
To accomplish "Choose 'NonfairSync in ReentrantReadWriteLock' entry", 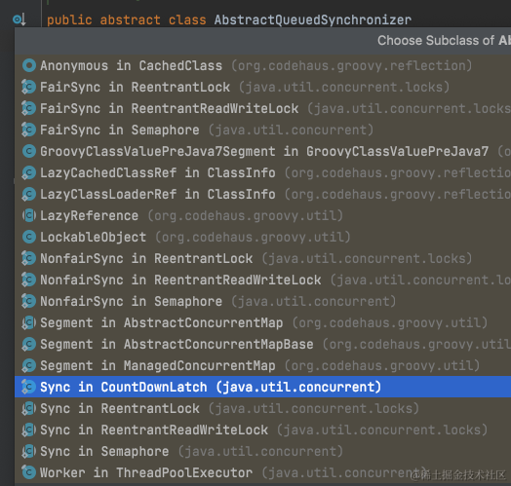I will 262,280.
